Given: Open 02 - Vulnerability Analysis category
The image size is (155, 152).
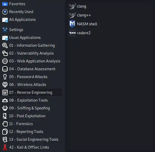Looking at the screenshot, I should pyautogui.click(x=31, y=53).
